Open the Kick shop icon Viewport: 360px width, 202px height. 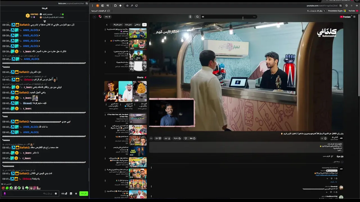(71, 194)
